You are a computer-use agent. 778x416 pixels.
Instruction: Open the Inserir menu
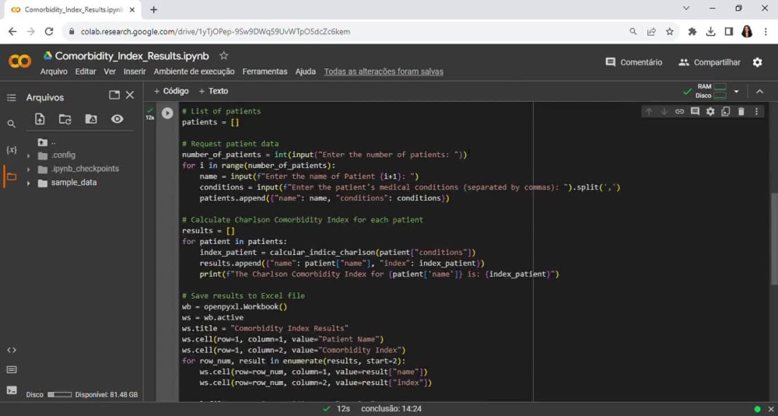click(135, 72)
